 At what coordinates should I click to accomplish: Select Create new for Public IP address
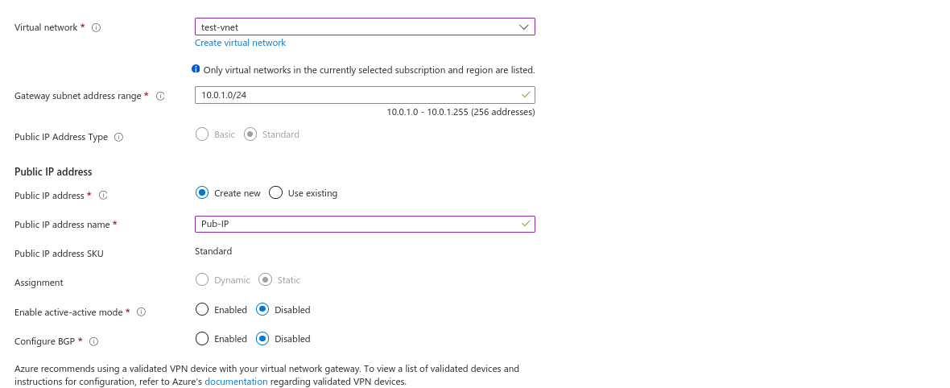point(202,193)
